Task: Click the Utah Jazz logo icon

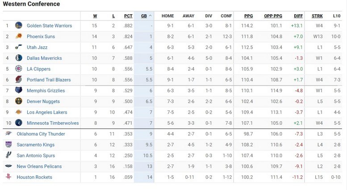Action: coord(18,47)
